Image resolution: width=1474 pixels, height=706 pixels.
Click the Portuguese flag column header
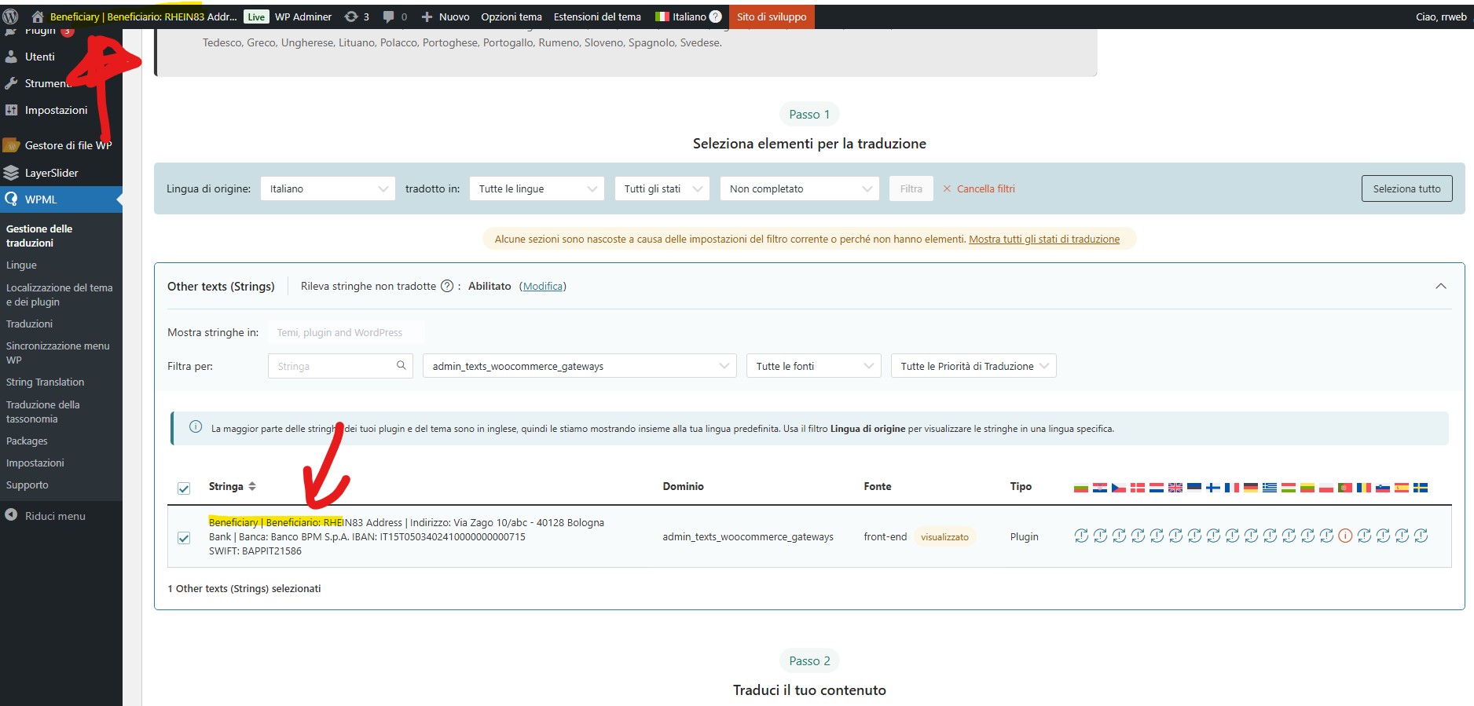[x=1345, y=488]
